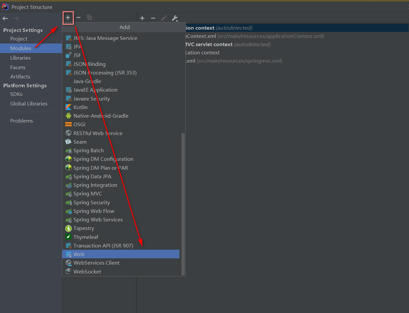409x313 pixels.
Task: Click the edit pencil icon in right panel
Action: (x=164, y=18)
